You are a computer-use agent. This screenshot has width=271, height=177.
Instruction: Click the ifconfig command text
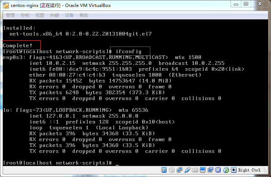[129, 51]
